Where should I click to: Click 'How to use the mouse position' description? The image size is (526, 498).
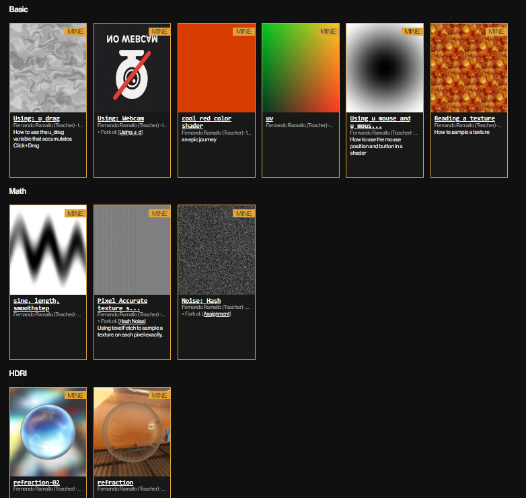tap(377, 146)
